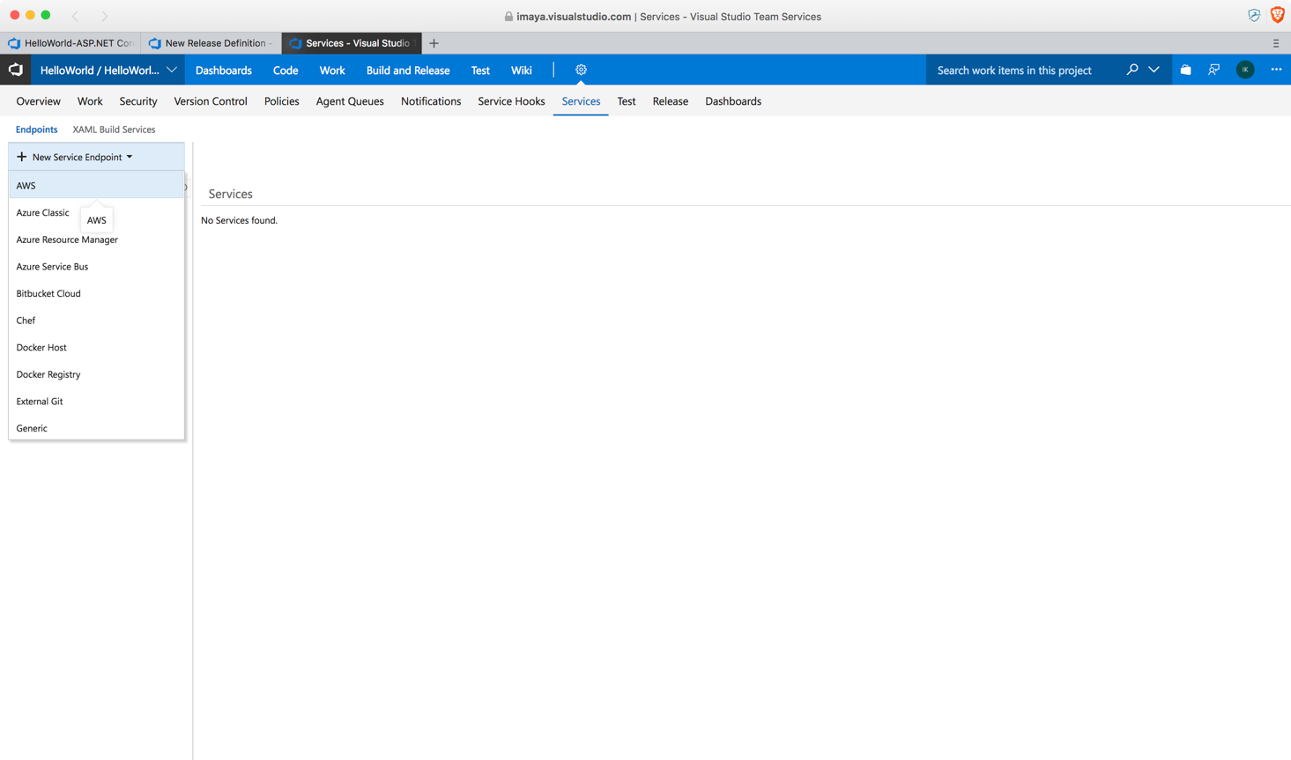1291x760 pixels.
Task: Choose Generic endpoint type
Action: click(x=96, y=428)
